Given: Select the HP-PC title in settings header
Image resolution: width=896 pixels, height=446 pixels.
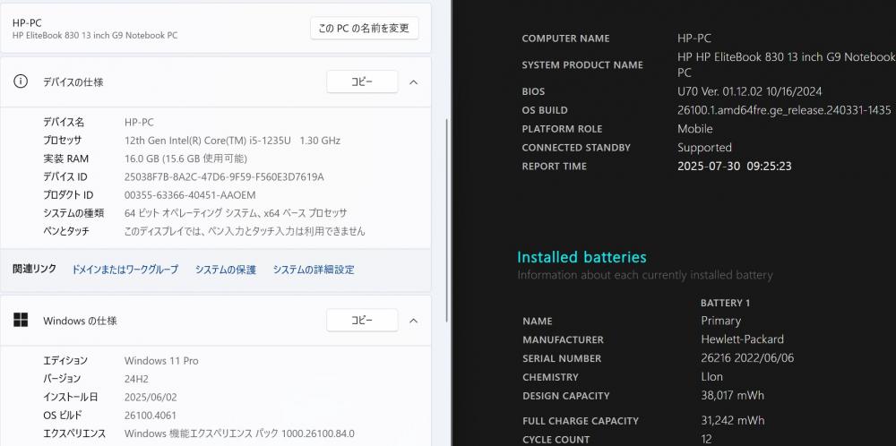Looking at the screenshot, I should point(27,23).
